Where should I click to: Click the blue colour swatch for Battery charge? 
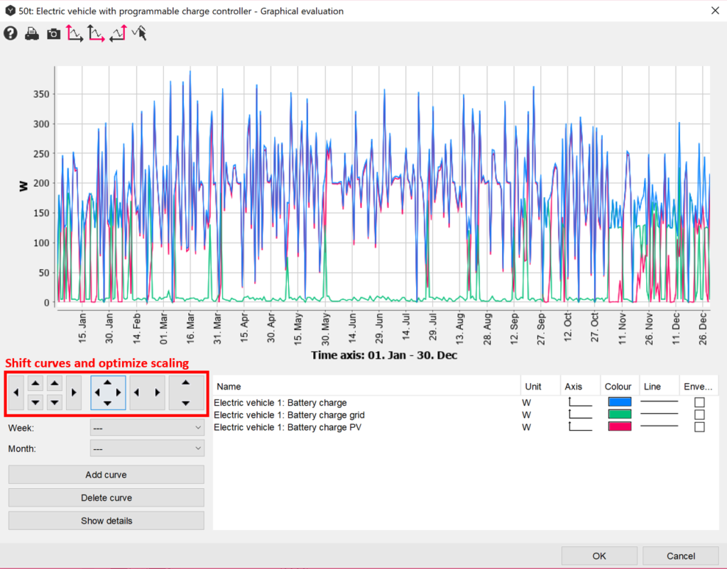(x=619, y=402)
